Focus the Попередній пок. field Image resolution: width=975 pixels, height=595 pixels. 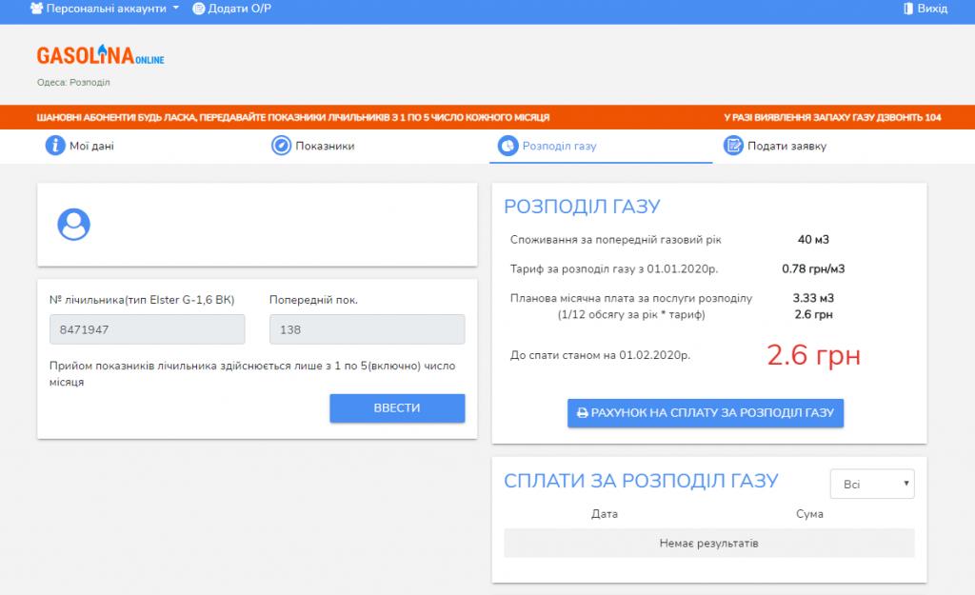click(367, 329)
